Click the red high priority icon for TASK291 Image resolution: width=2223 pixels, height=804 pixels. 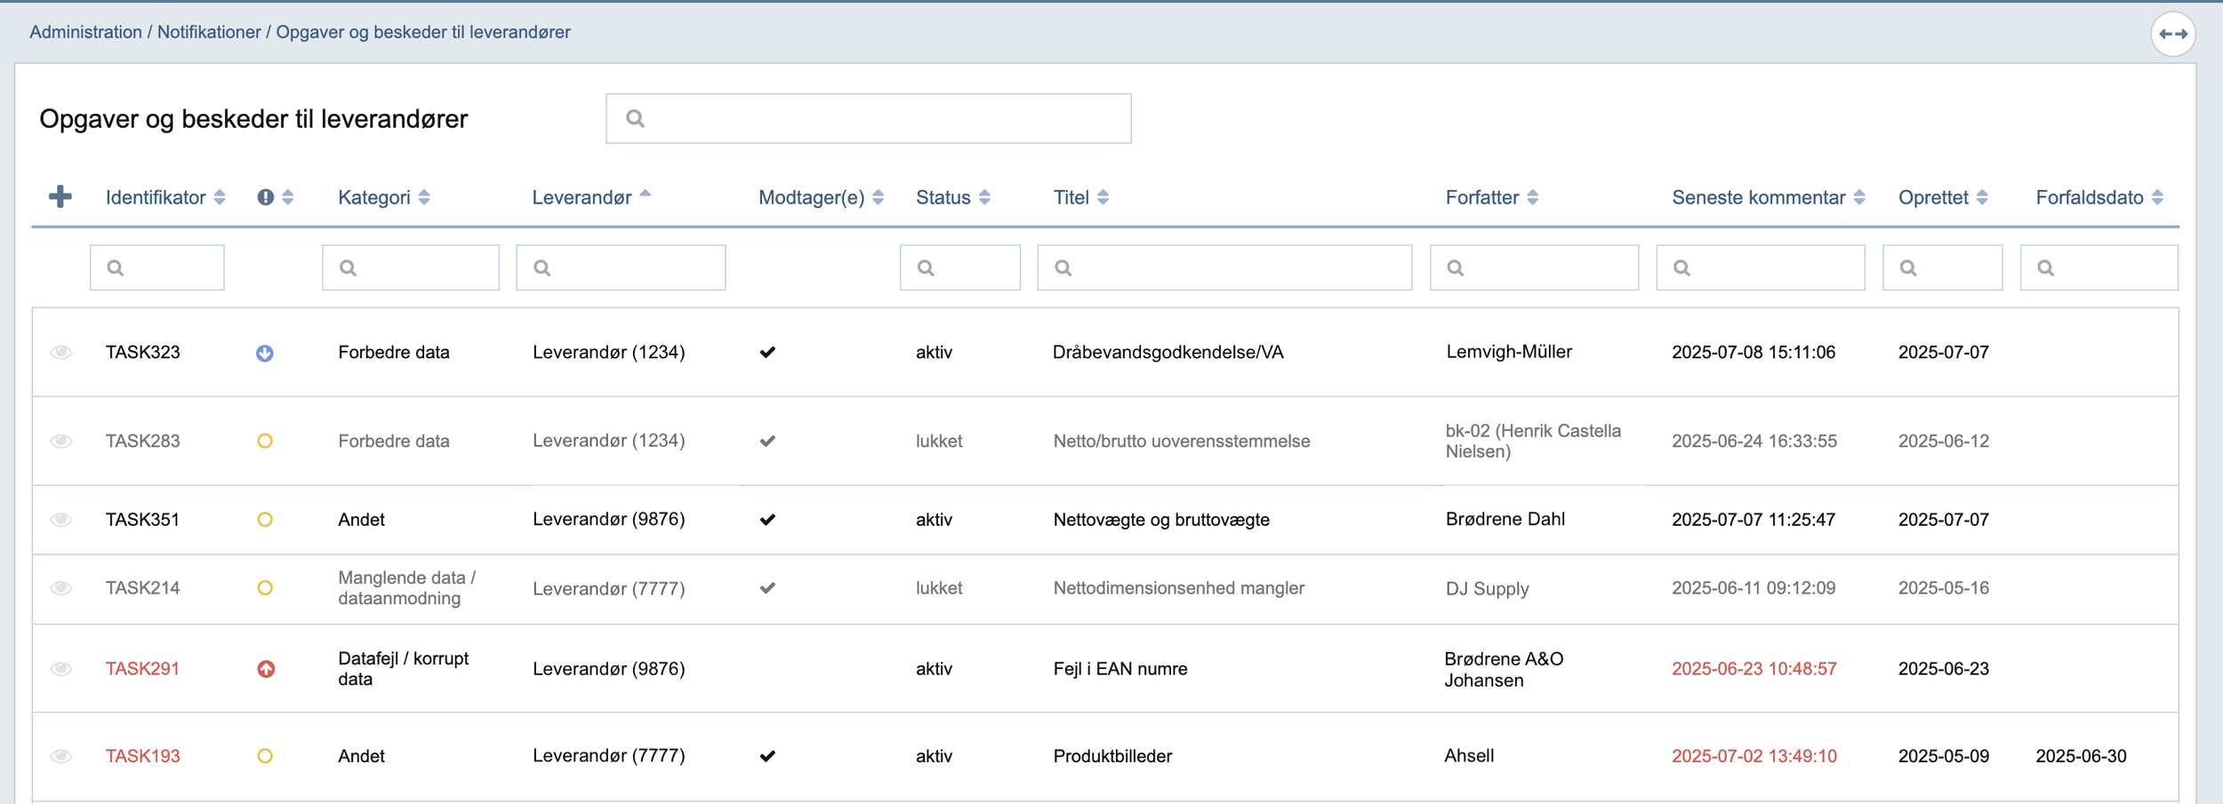pos(266,669)
